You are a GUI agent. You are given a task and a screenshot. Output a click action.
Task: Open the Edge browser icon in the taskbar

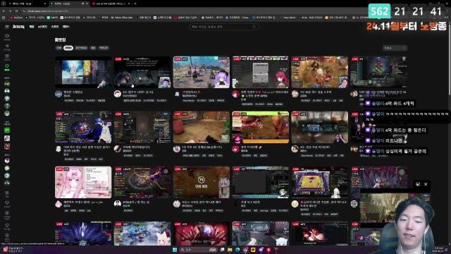237,249
